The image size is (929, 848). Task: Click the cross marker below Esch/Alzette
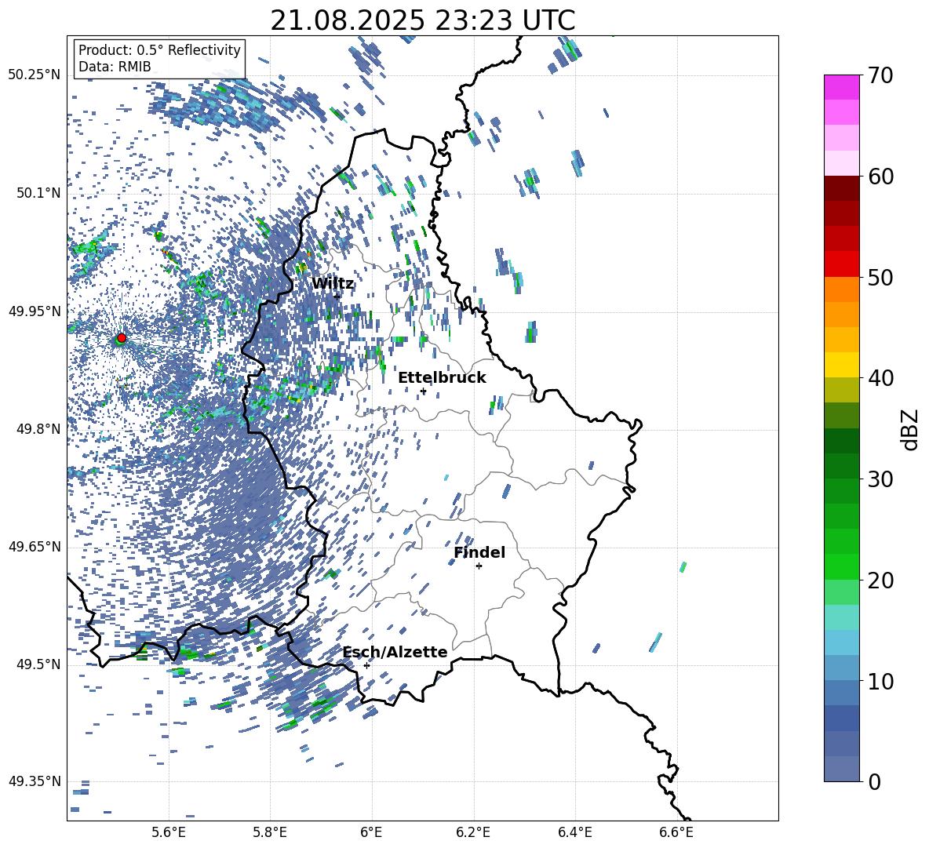click(x=366, y=665)
